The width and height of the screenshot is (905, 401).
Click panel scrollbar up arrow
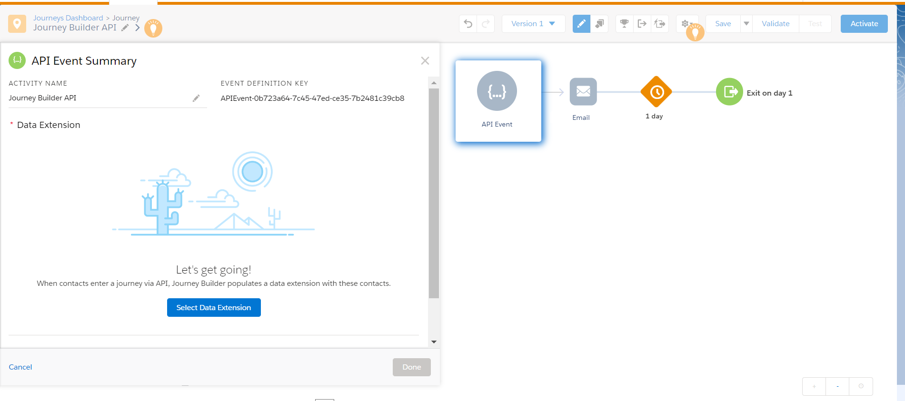(x=434, y=83)
